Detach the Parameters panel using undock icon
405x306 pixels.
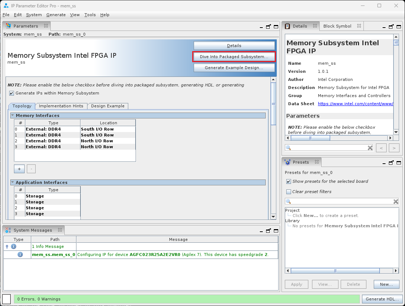coord(269,26)
